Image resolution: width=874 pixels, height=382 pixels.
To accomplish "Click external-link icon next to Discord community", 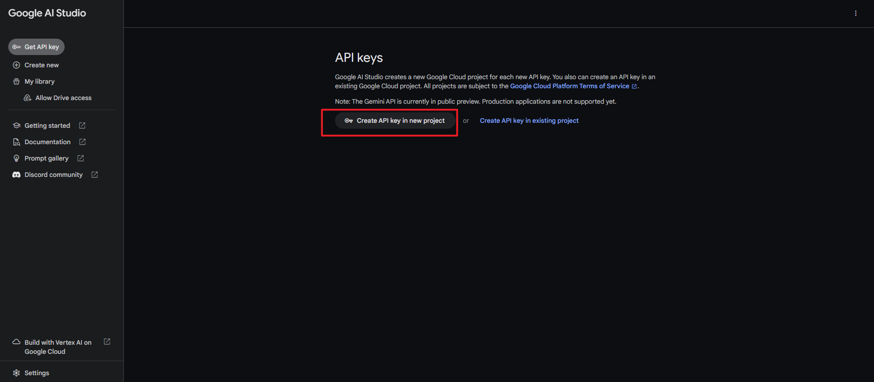I will tap(95, 175).
